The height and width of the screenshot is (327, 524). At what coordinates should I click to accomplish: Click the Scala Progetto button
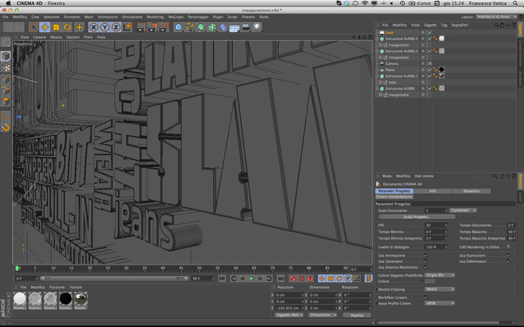[x=416, y=217]
